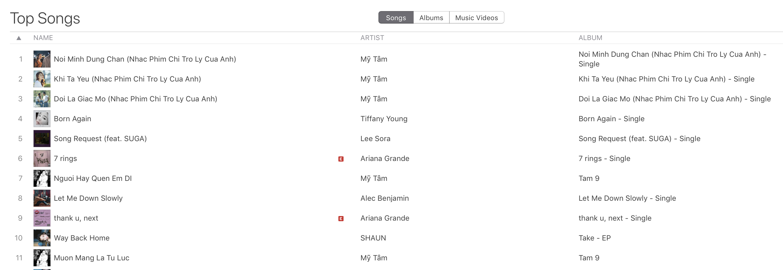Open artist Alec Benjamin
This screenshot has height=270, width=783.
(x=384, y=198)
